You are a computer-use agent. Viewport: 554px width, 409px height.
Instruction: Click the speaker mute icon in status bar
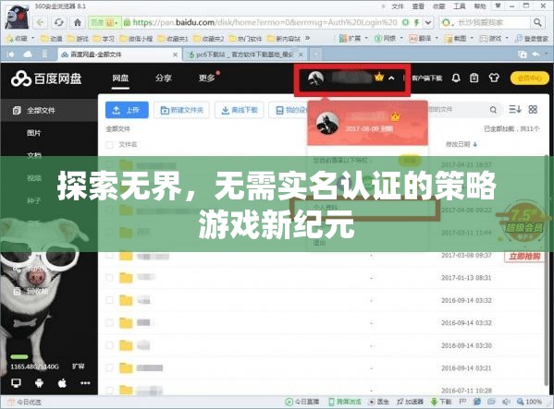tap(506, 402)
